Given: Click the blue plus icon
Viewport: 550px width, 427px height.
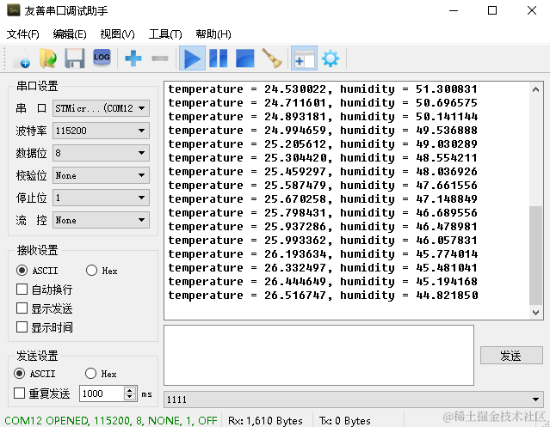Looking at the screenshot, I should pyautogui.click(x=133, y=58).
